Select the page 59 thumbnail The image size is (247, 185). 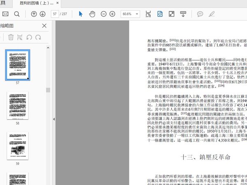[18, 146]
